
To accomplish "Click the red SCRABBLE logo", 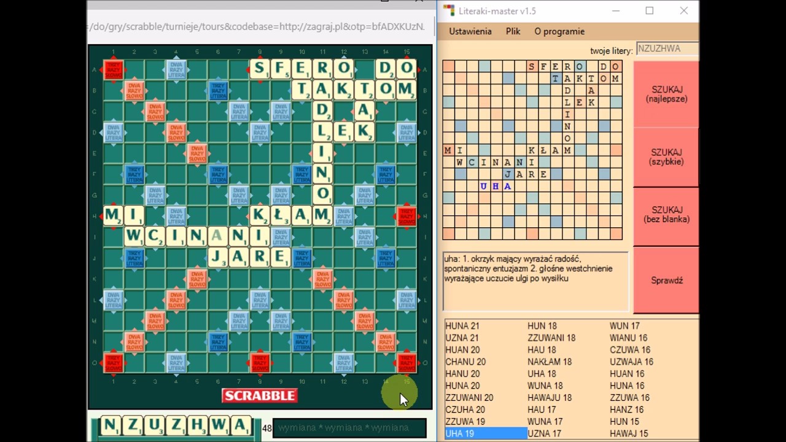I will click(x=260, y=396).
